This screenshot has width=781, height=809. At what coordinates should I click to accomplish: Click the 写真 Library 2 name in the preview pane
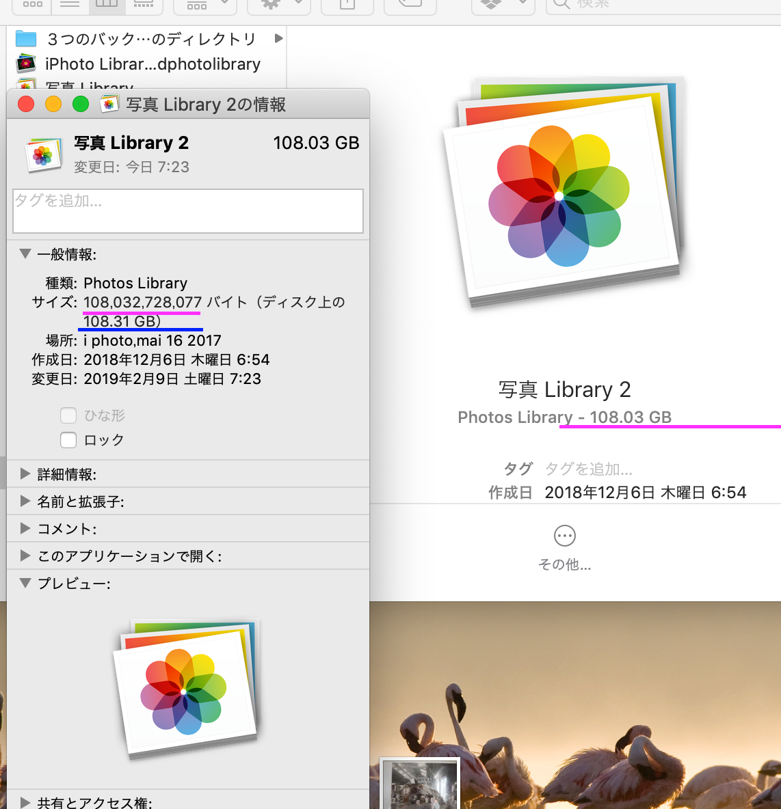[565, 389]
